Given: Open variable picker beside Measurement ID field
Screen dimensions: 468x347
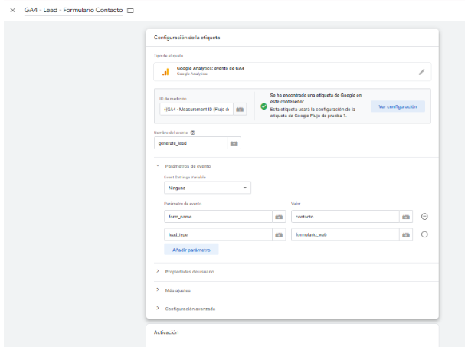Looking at the screenshot, I should (x=240, y=110).
